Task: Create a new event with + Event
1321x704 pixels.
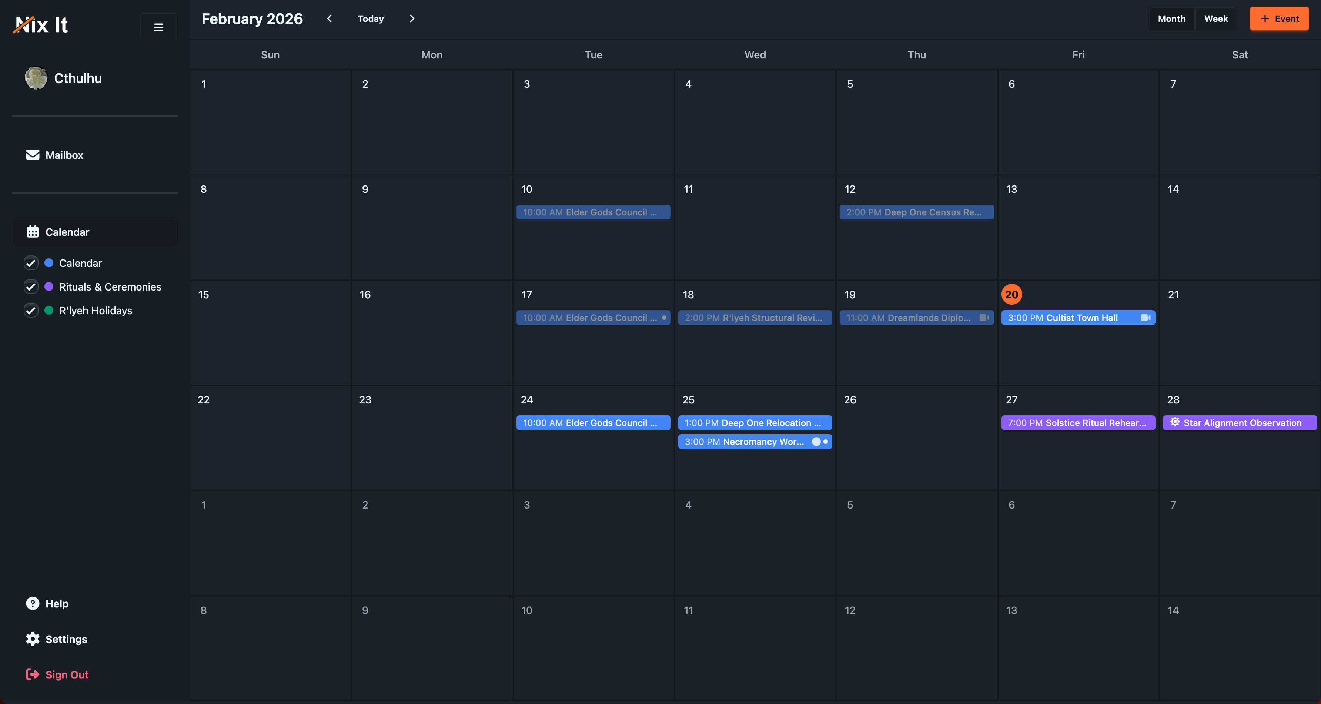Action: click(x=1279, y=19)
